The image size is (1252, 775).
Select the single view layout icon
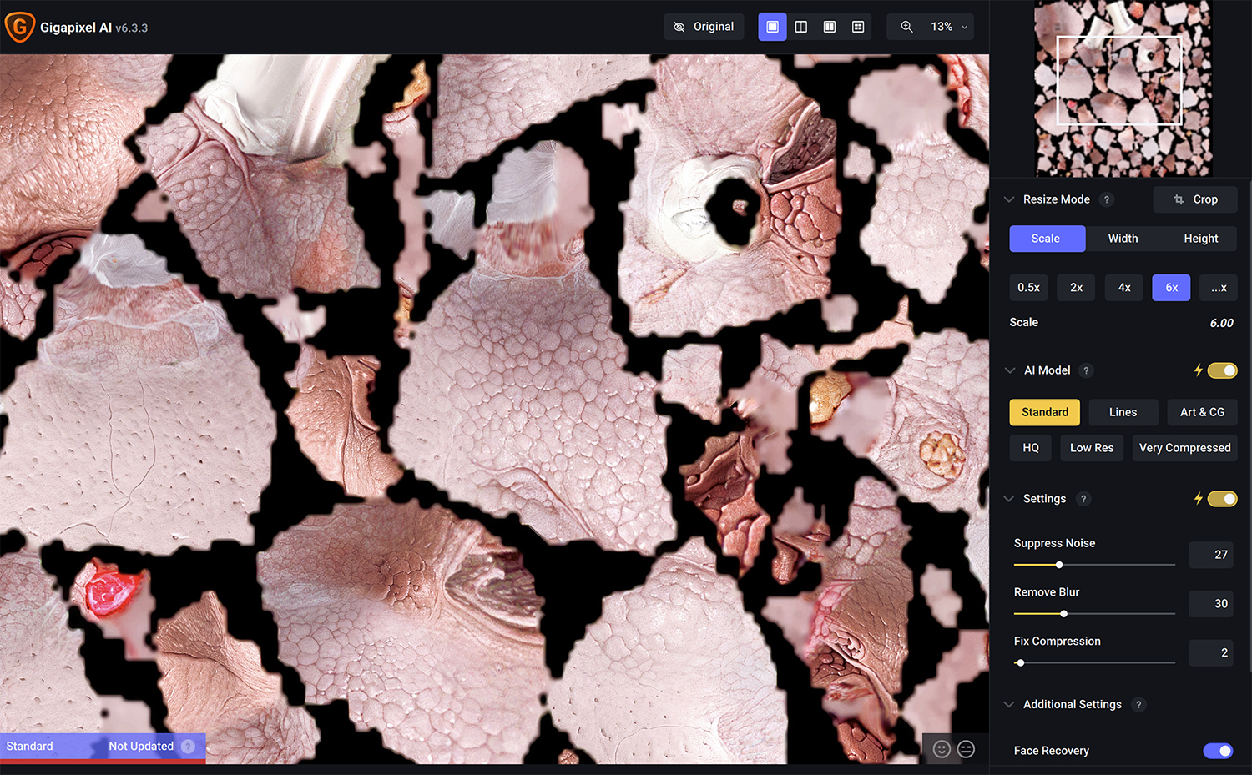click(x=772, y=27)
